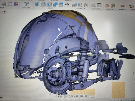Select the Shell tool icon
The height and width of the screenshot is (101, 135).
(x=49, y=4)
